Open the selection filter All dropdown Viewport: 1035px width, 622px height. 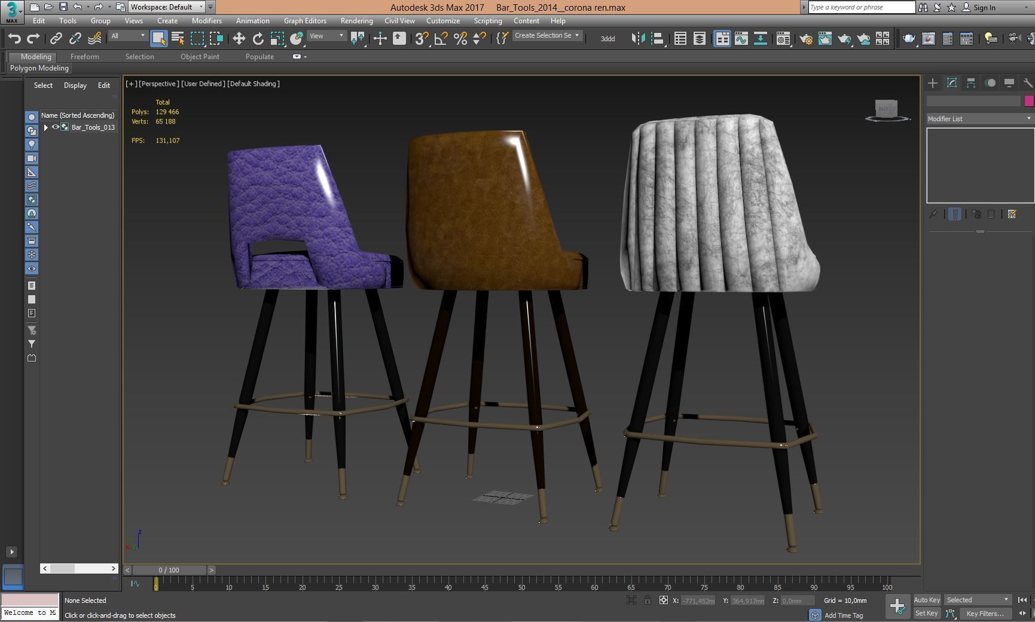[x=127, y=36]
